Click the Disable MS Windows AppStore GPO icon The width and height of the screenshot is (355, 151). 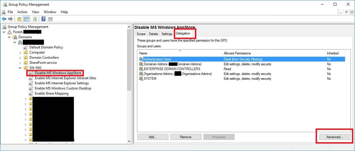click(31, 73)
